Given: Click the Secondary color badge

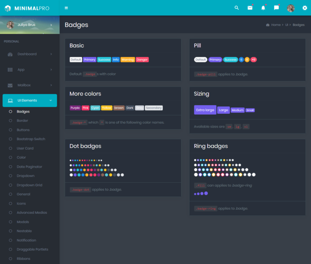Looking at the screenshot, I should coord(154,108).
